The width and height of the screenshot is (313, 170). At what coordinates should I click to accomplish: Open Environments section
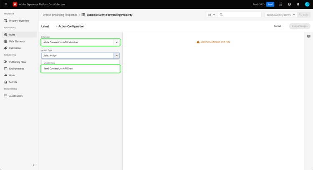click(x=17, y=69)
